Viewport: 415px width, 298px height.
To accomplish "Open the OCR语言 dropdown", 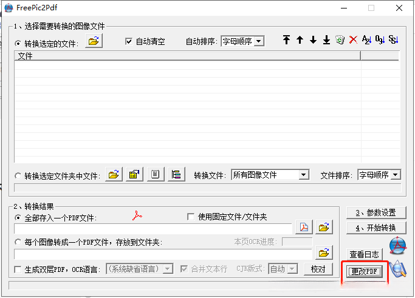I will click(140, 269).
